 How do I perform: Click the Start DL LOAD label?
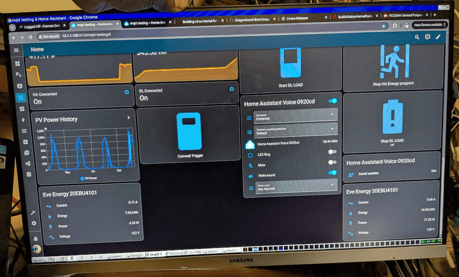pos(291,85)
